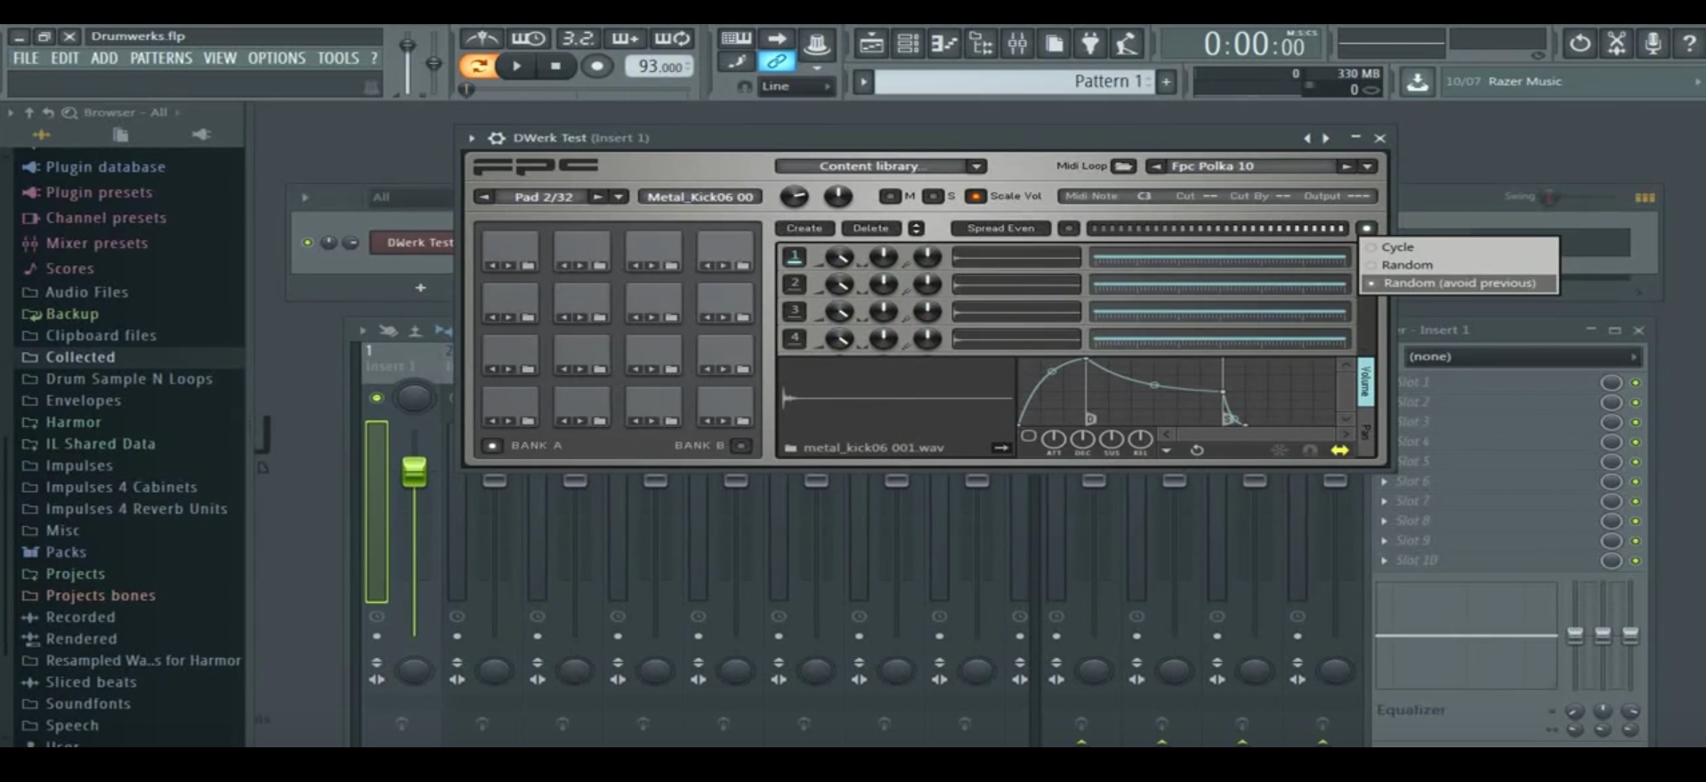This screenshot has width=1706, height=782.
Task: Open the PATTERNS menu
Action: 160,58
